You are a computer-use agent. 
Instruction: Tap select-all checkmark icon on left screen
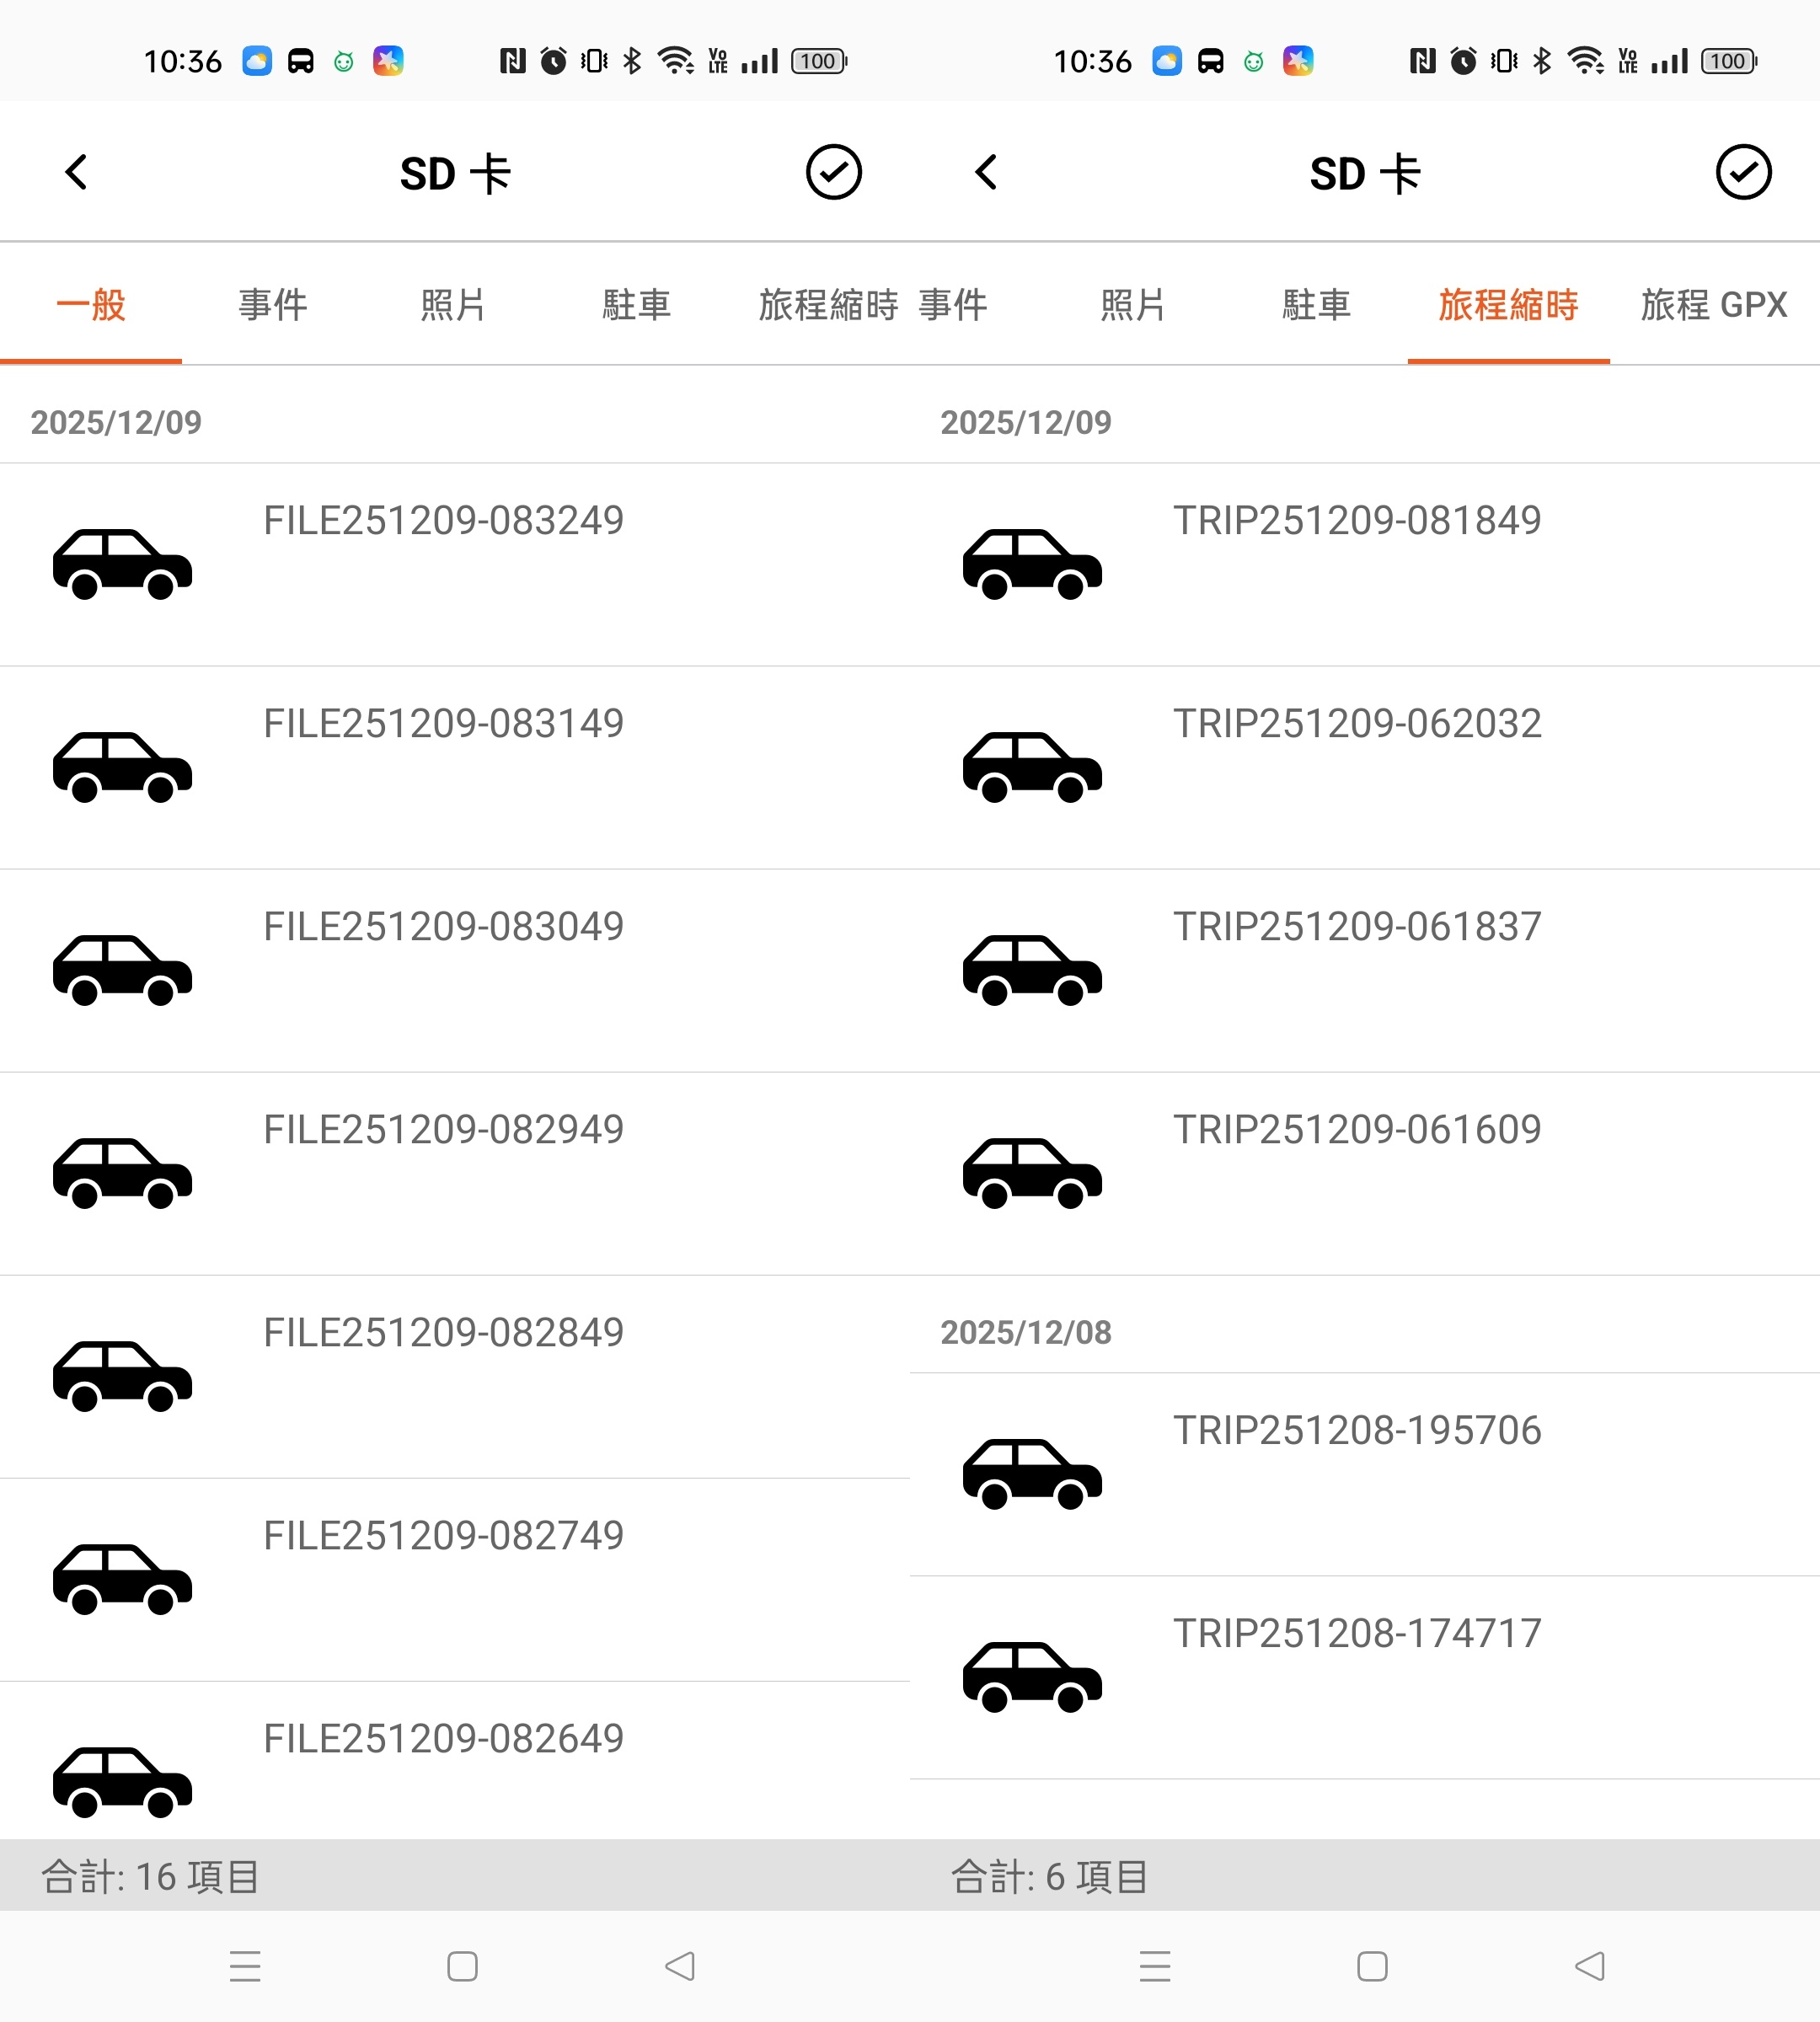tap(833, 172)
